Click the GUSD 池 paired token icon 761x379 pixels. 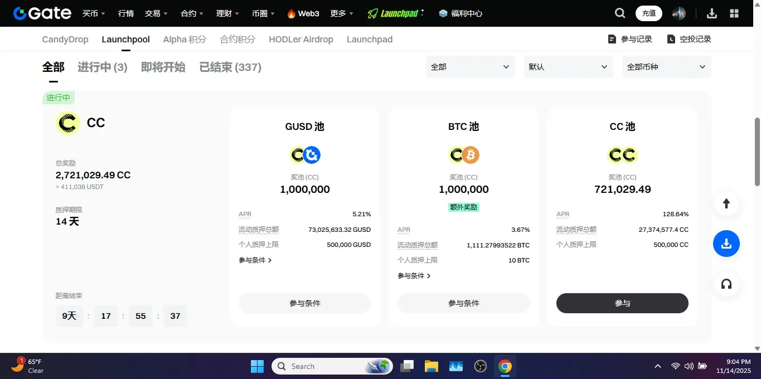[x=305, y=154]
